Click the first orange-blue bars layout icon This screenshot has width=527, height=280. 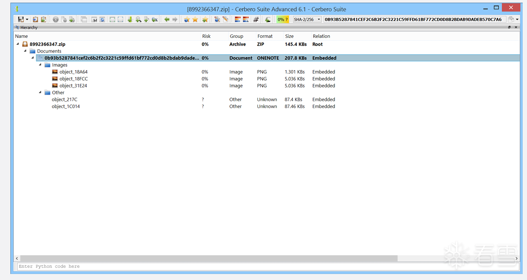coord(238,19)
